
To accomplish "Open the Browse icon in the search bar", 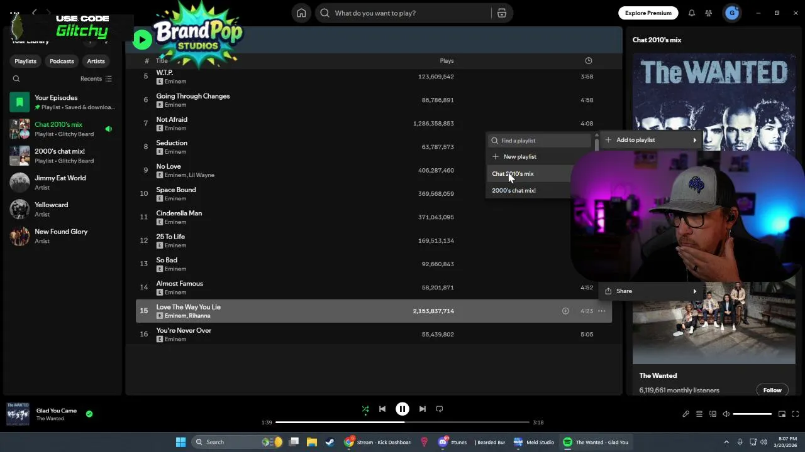I will (x=501, y=13).
